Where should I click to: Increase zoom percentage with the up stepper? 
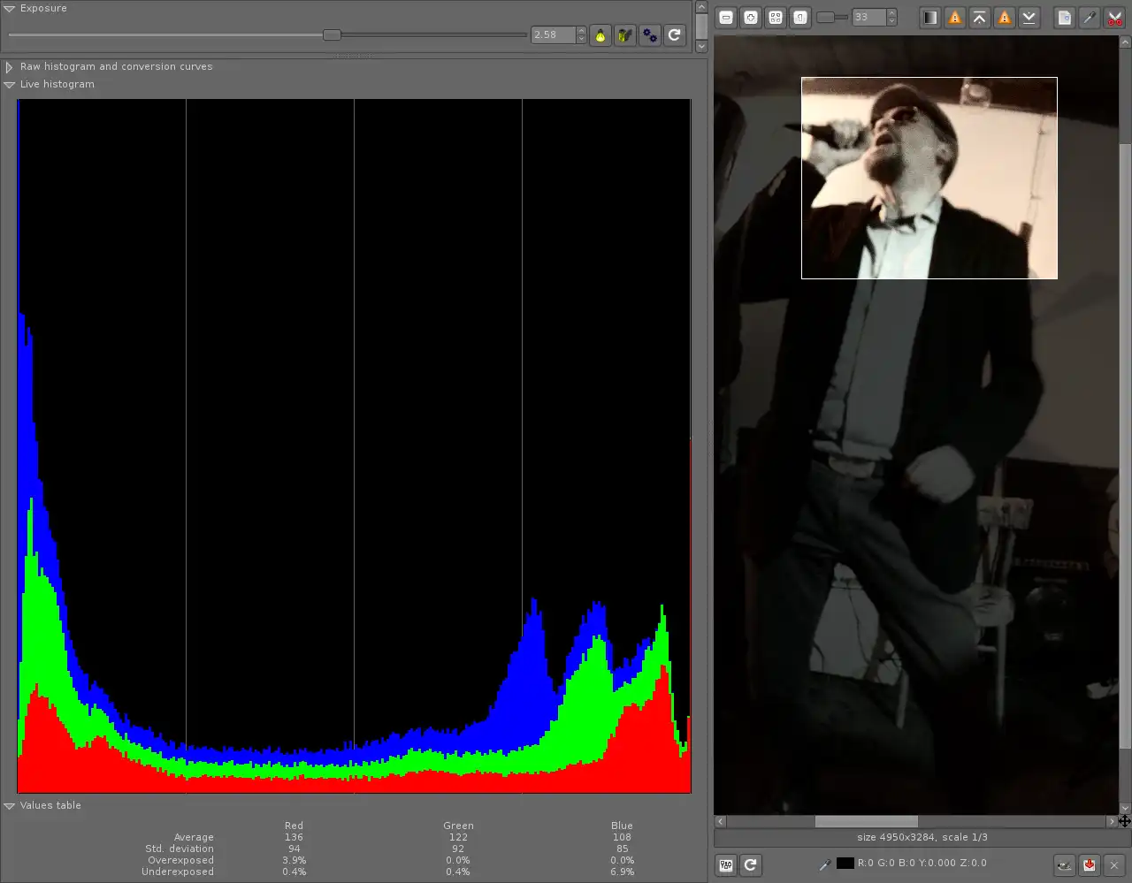click(891, 12)
